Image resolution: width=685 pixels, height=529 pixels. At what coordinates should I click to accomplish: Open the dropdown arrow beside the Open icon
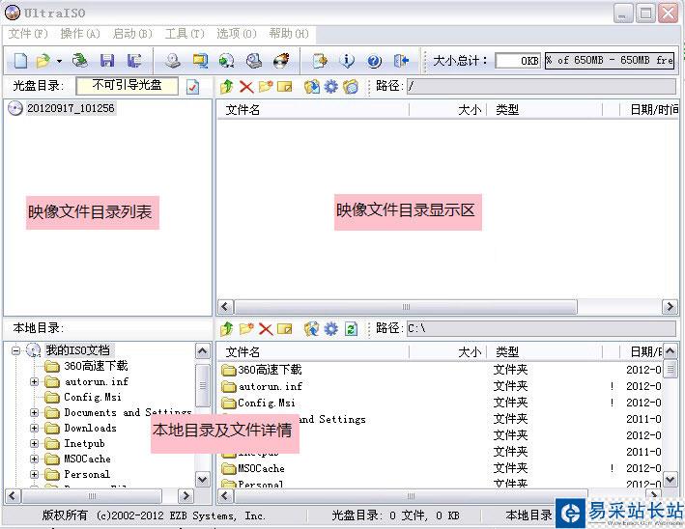point(59,61)
